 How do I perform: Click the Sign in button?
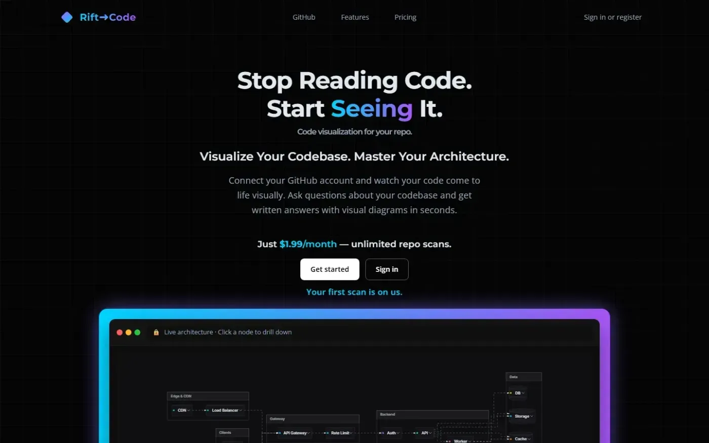[x=387, y=269]
